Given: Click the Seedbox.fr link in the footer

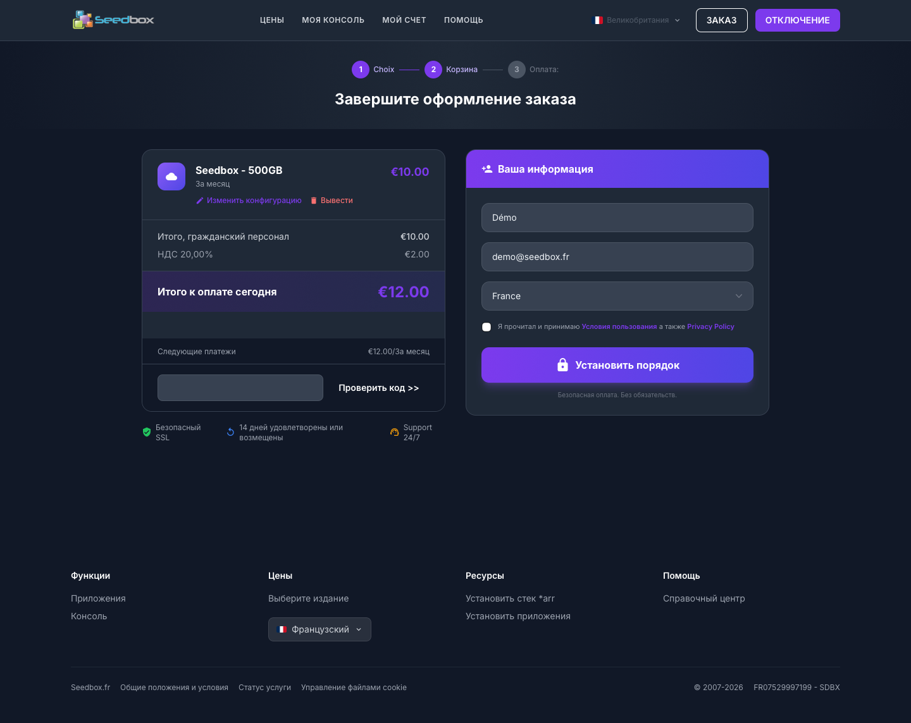Looking at the screenshot, I should 90,688.
